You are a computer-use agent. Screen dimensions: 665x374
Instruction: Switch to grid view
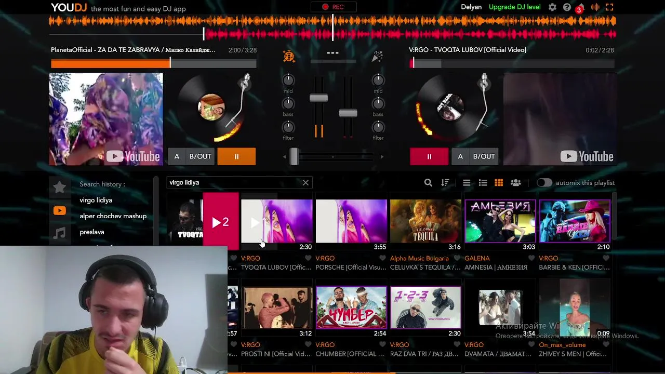pyautogui.click(x=499, y=183)
